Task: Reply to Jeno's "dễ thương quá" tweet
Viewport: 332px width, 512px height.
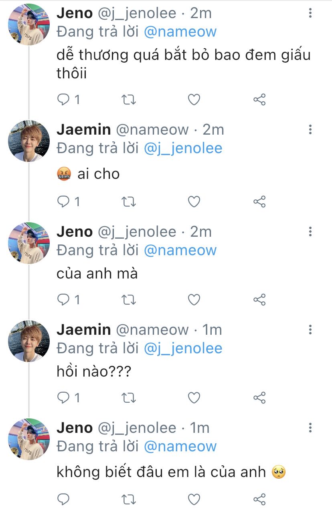Action: [x=63, y=99]
